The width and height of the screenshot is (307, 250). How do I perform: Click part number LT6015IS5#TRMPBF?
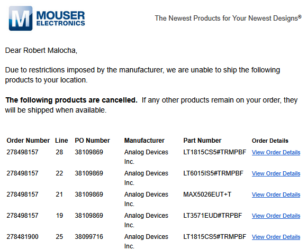pos(213,173)
